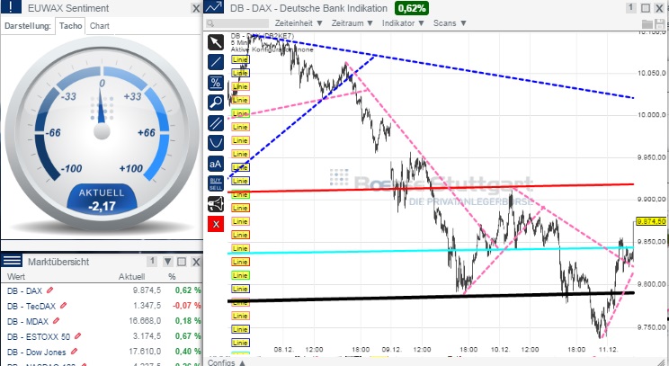Activate the magnifier zoom tool

pyautogui.click(x=216, y=103)
